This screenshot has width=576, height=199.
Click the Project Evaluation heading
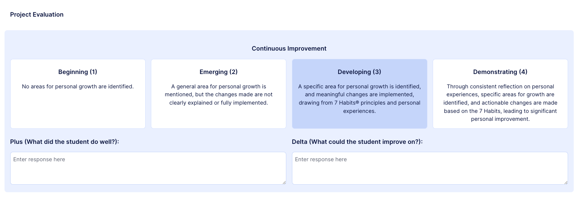pos(37,15)
